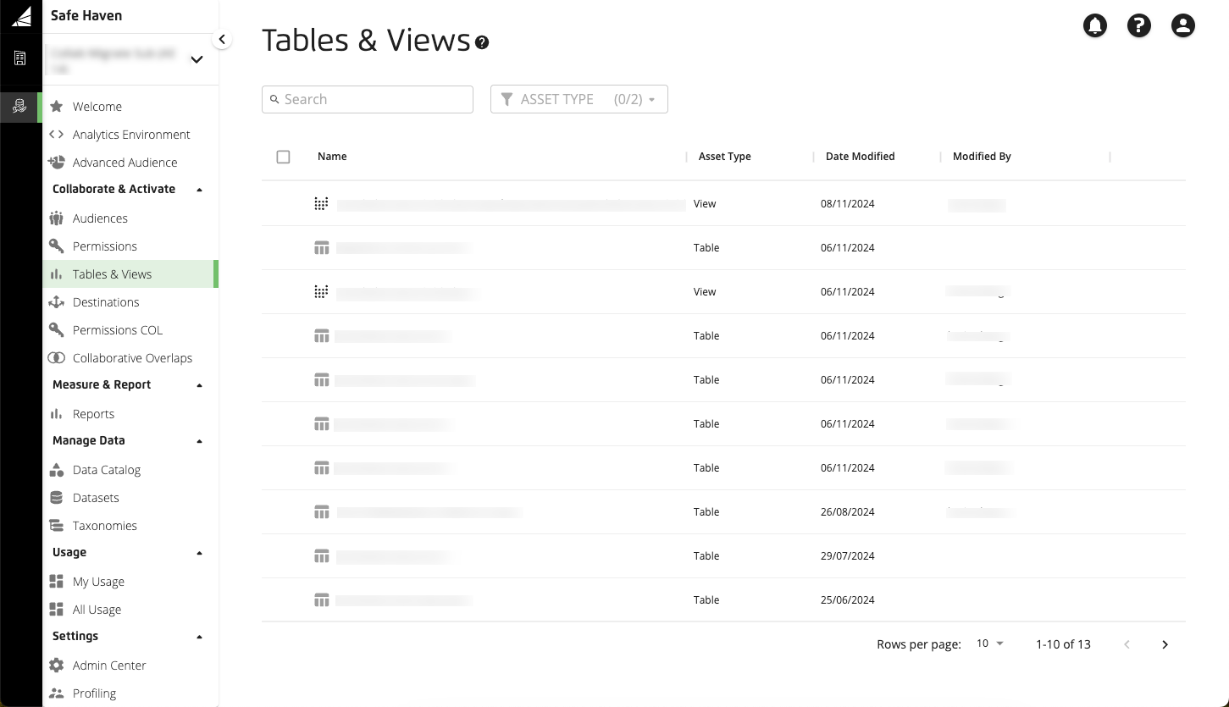Click the database icon beside Datasets
This screenshot has height=707, width=1229.
(57, 498)
